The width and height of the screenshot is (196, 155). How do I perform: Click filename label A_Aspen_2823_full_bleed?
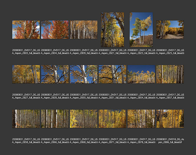tap(141, 53)
